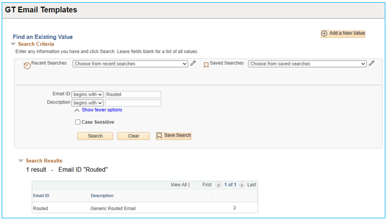Click next page arrow icon
Screen dimensions: 387x220
[242, 185]
